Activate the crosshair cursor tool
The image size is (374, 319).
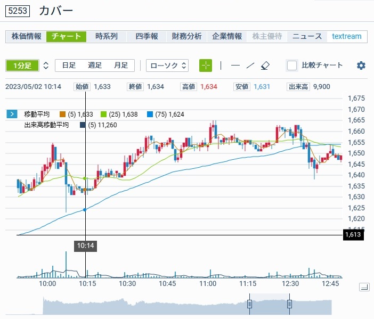206,66
